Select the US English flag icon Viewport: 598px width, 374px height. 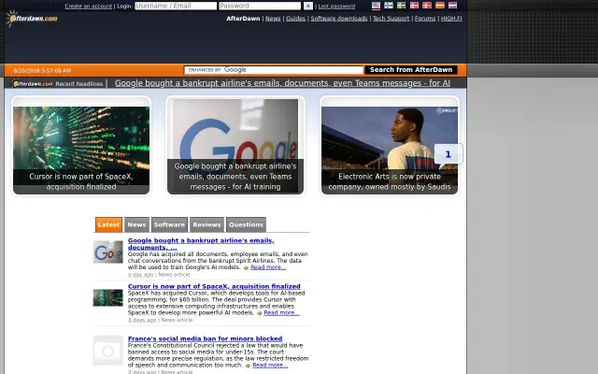376,6
